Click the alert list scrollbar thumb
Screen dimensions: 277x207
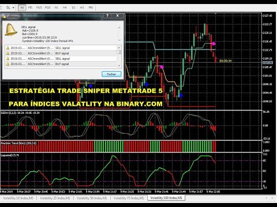(x=119, y=52)
